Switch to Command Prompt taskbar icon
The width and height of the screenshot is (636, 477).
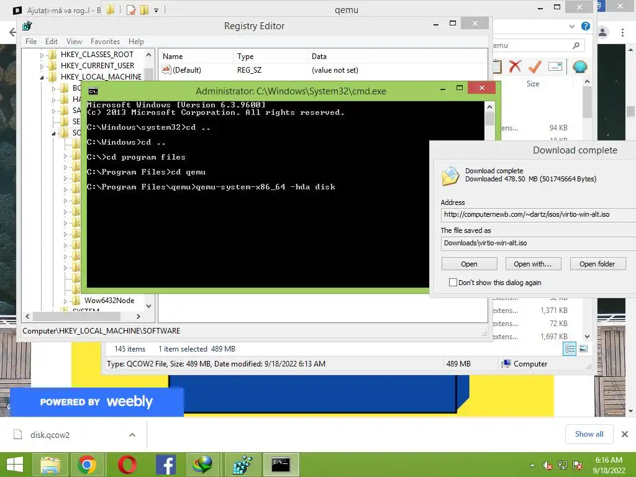click(x=281, y=465)
